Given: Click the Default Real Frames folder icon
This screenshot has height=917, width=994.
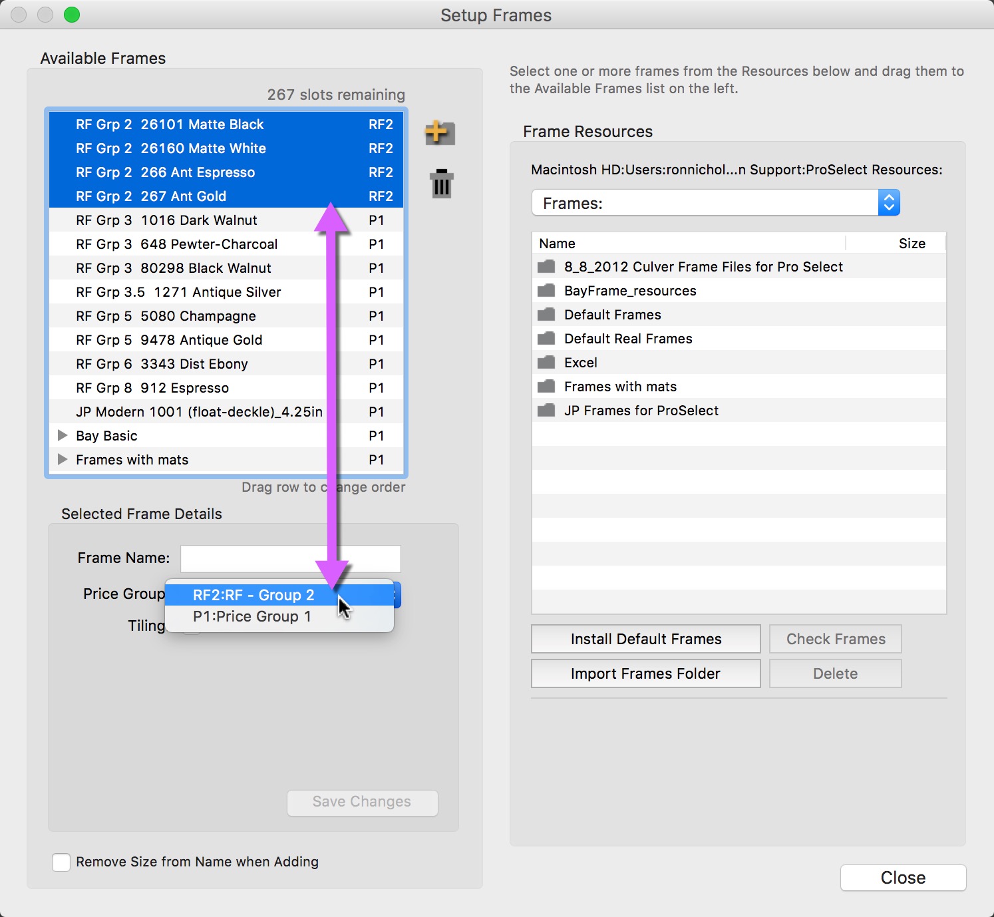Looking at the screenshot, I should (x=546, y=339).
